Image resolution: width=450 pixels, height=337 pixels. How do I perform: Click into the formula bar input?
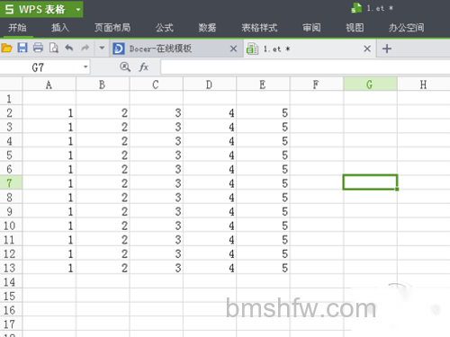click(305, 67)
